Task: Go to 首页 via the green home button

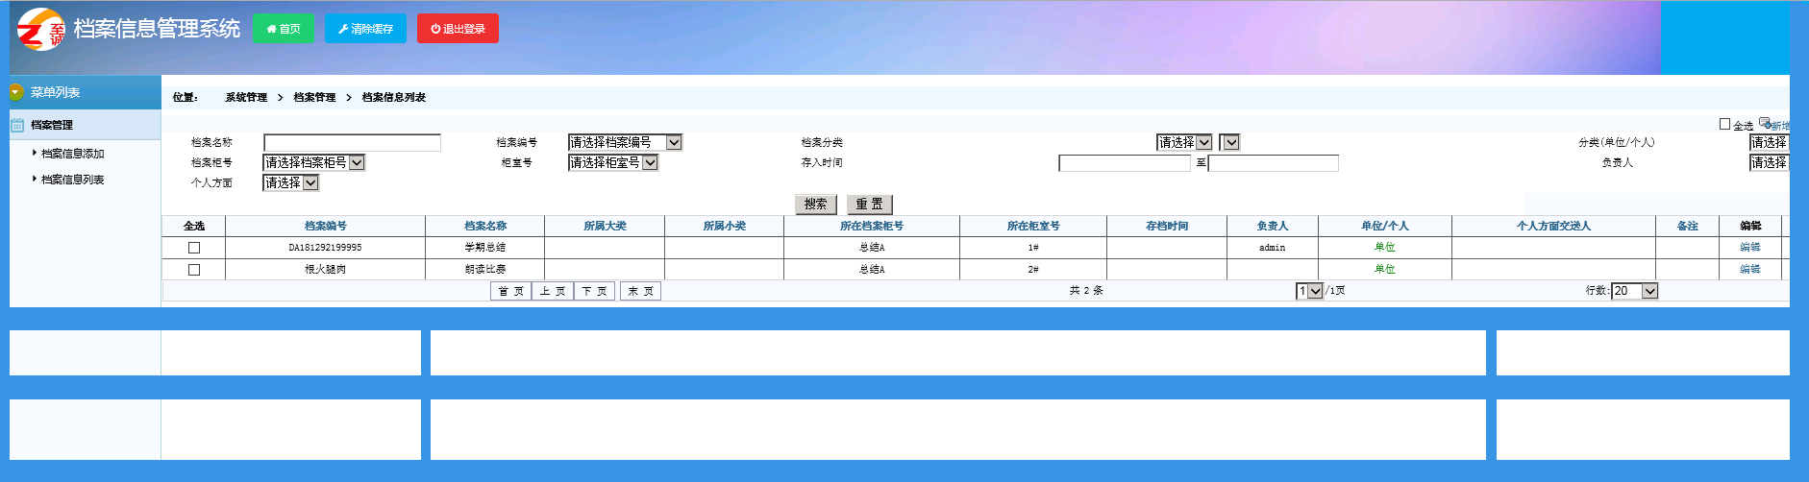Action: [x=284, y=29]
